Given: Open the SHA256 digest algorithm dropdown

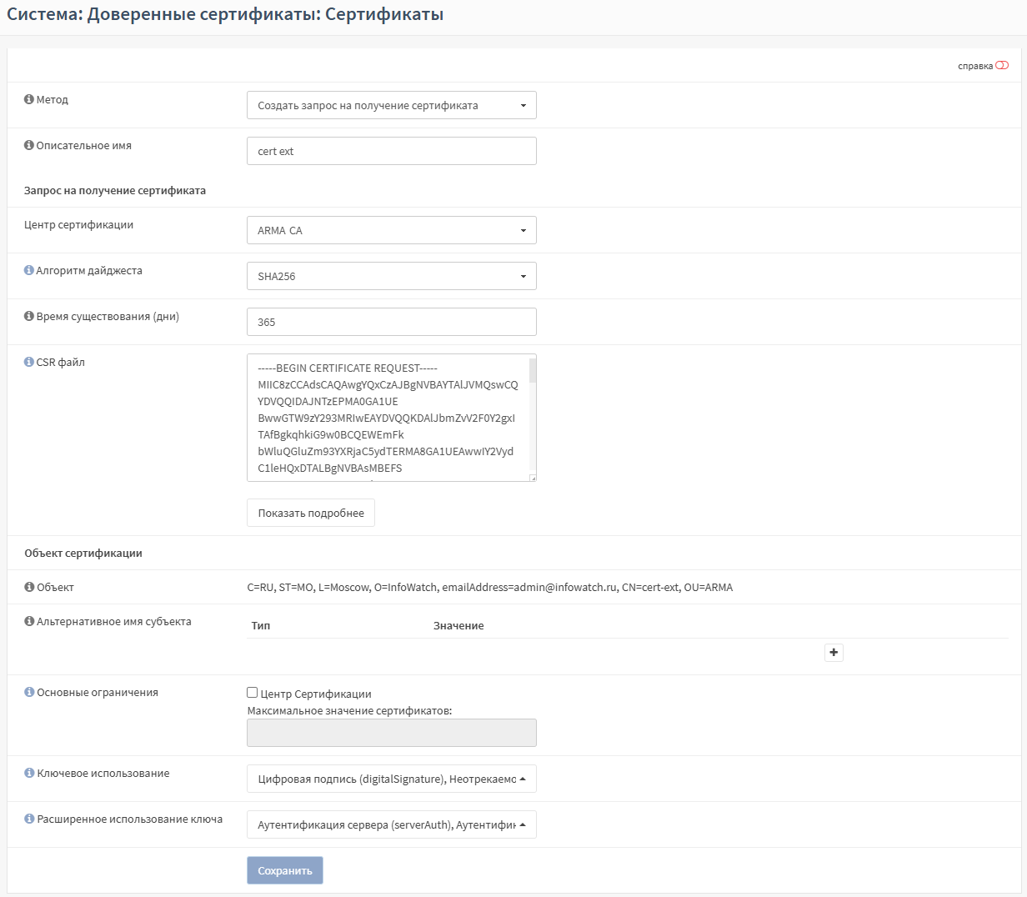Looking at the screenshot, I should pos(391,277).
